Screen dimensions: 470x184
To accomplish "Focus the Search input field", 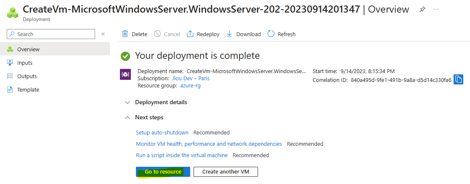I will click(x=50, y=34).
